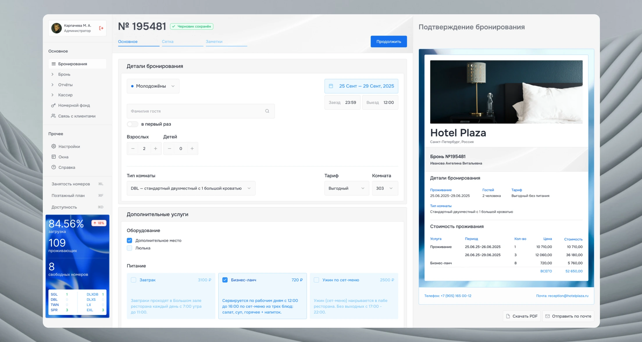Open the Молодожёны guest category dropdown
This screenshot has height=342, width=642.
coord(153,86)
